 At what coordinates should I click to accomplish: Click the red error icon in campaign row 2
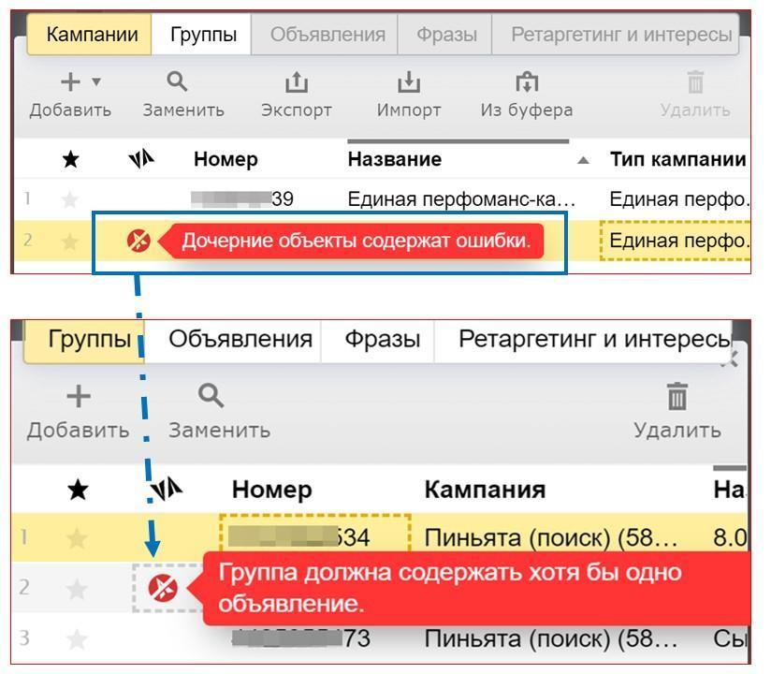coord(138,241)
